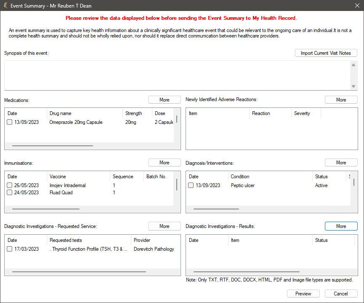This screenshot has width=364, height=303.
Task: Open More for Immunisations
Action: point(165,163)
